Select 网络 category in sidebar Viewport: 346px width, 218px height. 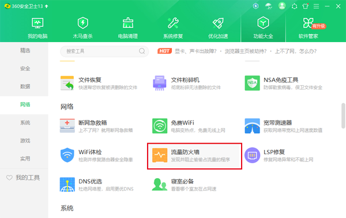[25, 104]
